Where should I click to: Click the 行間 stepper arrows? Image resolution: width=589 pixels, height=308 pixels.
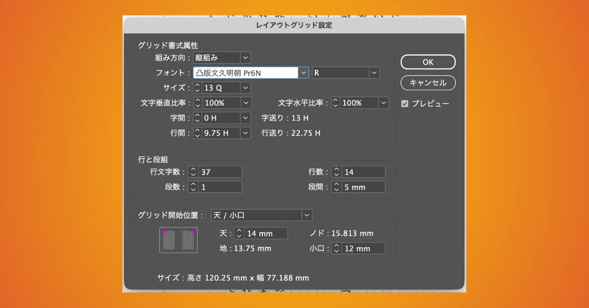pyautogui.click(x=197, y=133)
